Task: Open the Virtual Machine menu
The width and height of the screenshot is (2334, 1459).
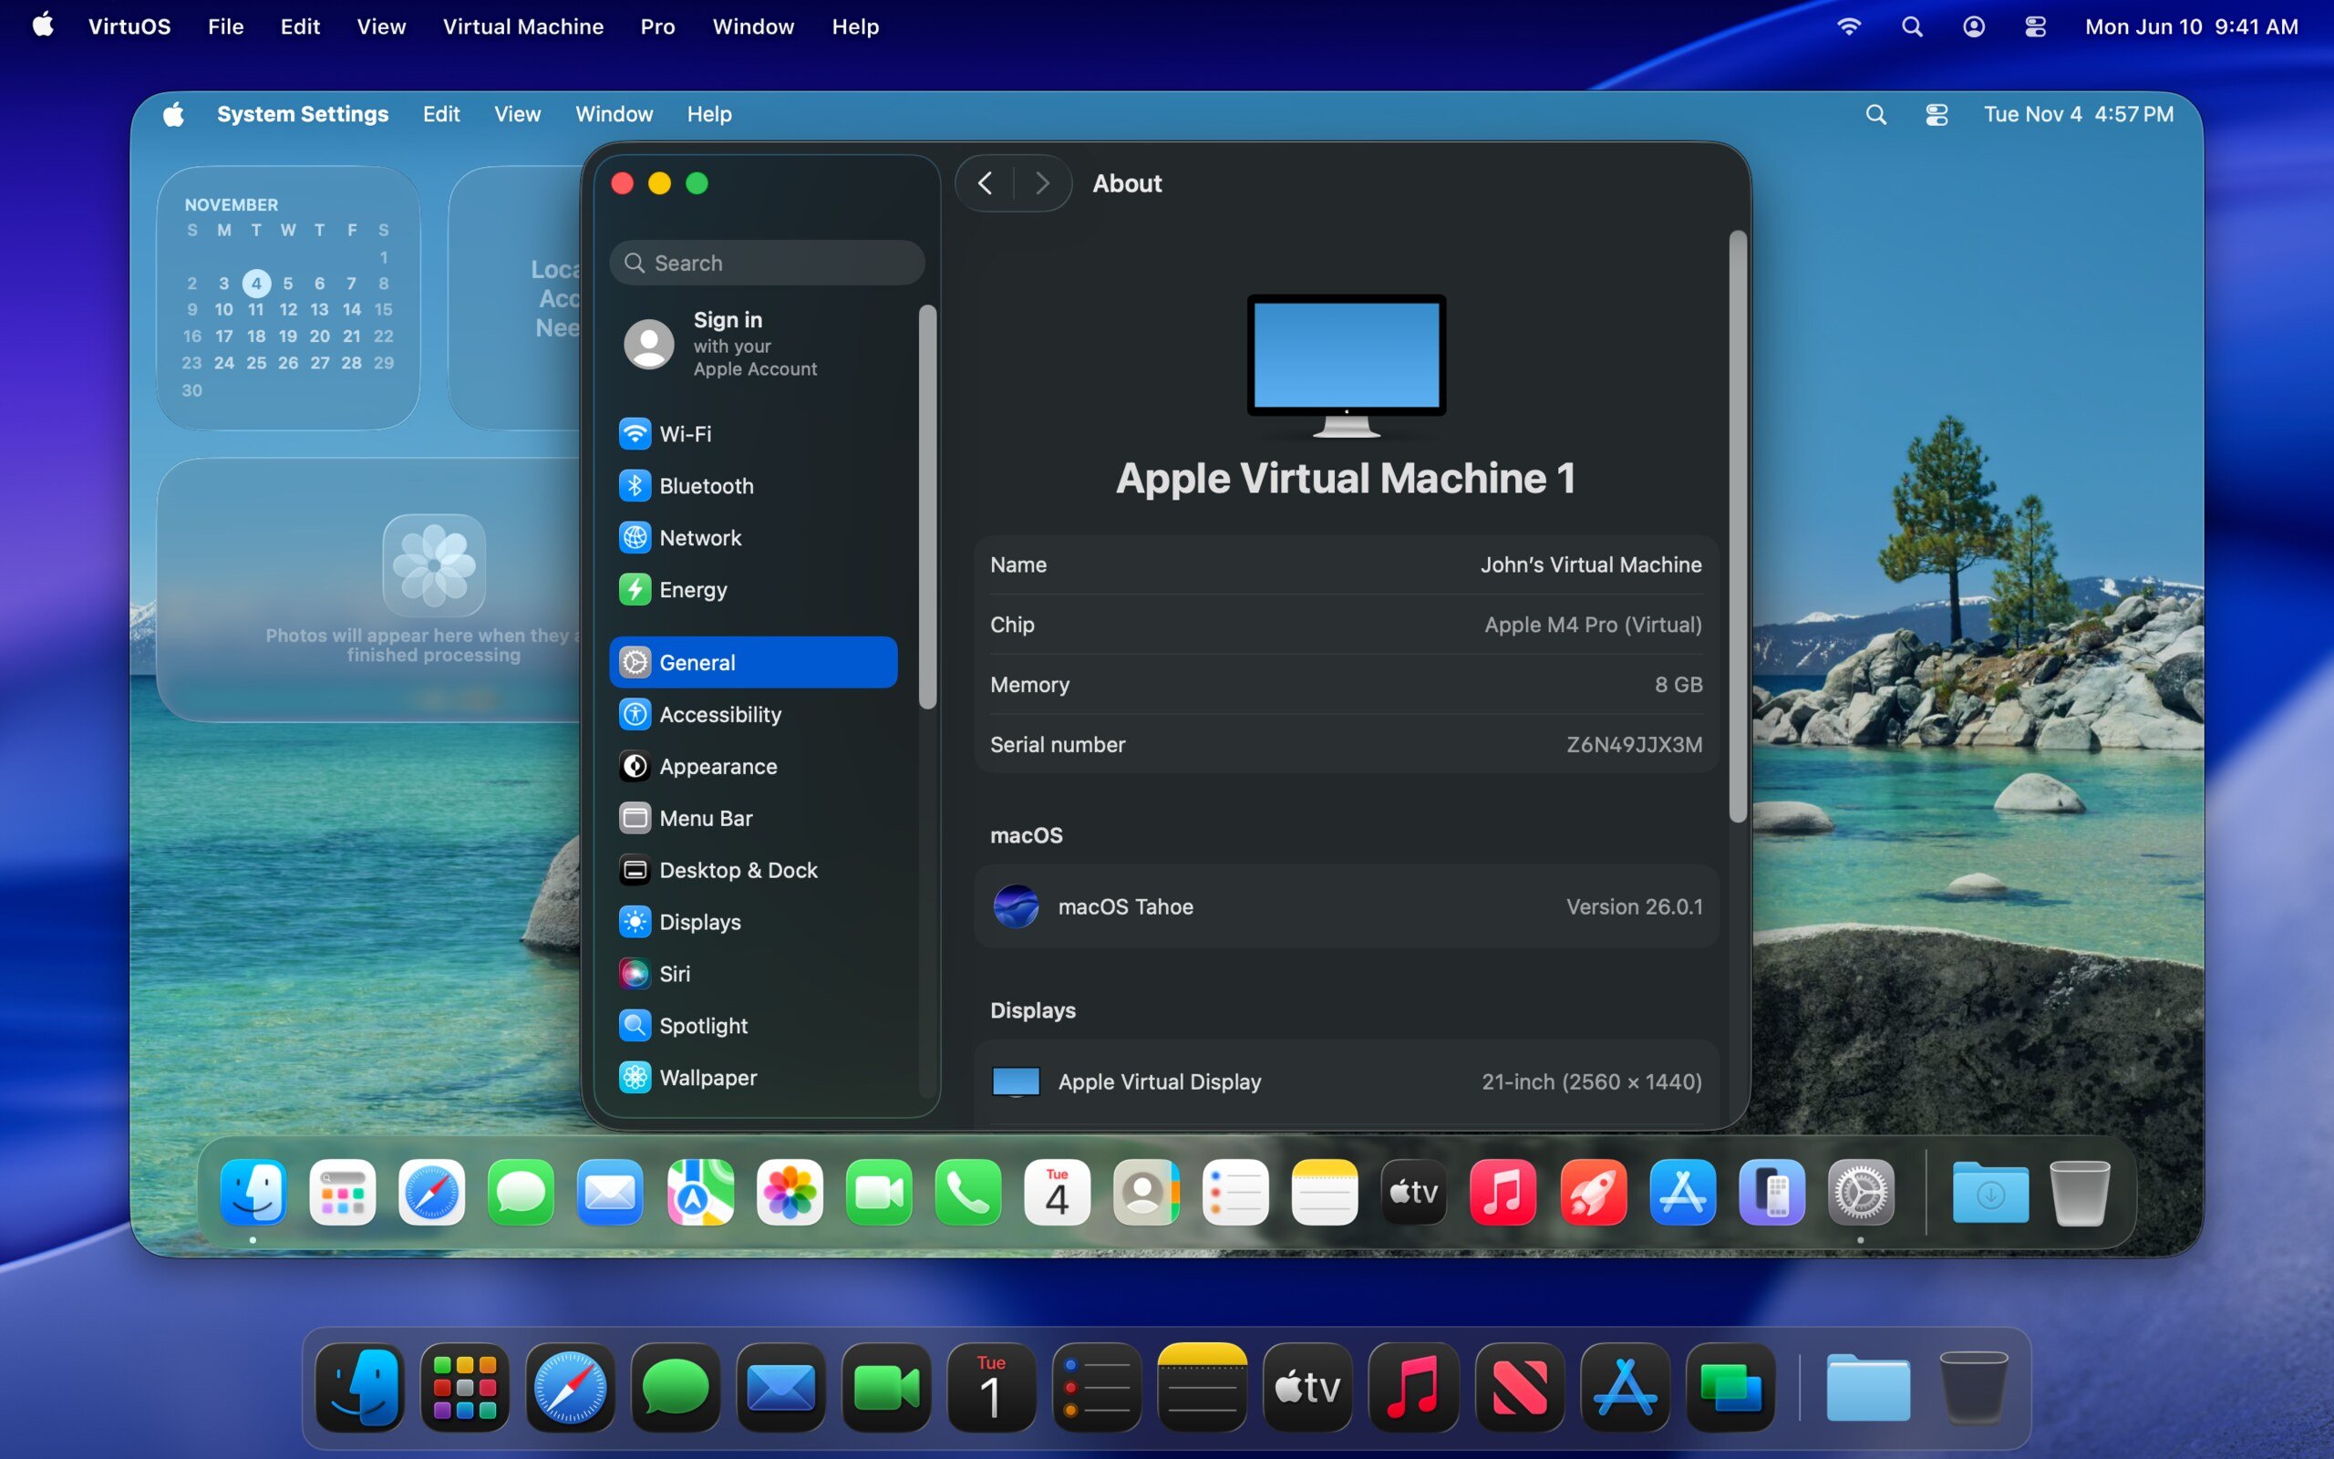Action: pyautogui.click(x=522, y=27)
